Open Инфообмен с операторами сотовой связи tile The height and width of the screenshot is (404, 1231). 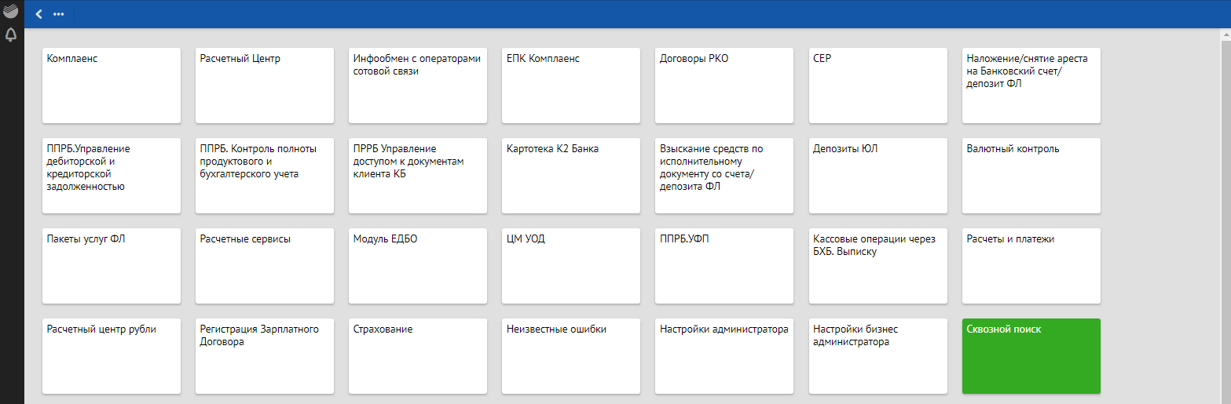click(418, 85)
